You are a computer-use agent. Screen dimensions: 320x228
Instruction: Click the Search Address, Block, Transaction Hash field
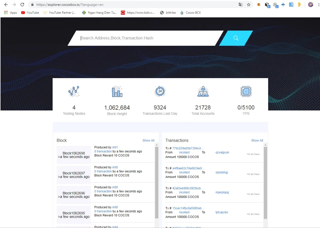(x=145, y=38)
